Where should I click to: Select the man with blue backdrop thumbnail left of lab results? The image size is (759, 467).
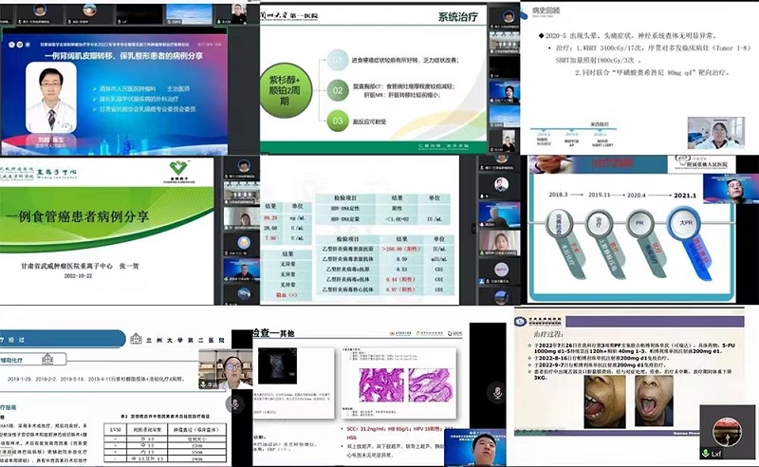pyautogui.click(x=242, y=271)
